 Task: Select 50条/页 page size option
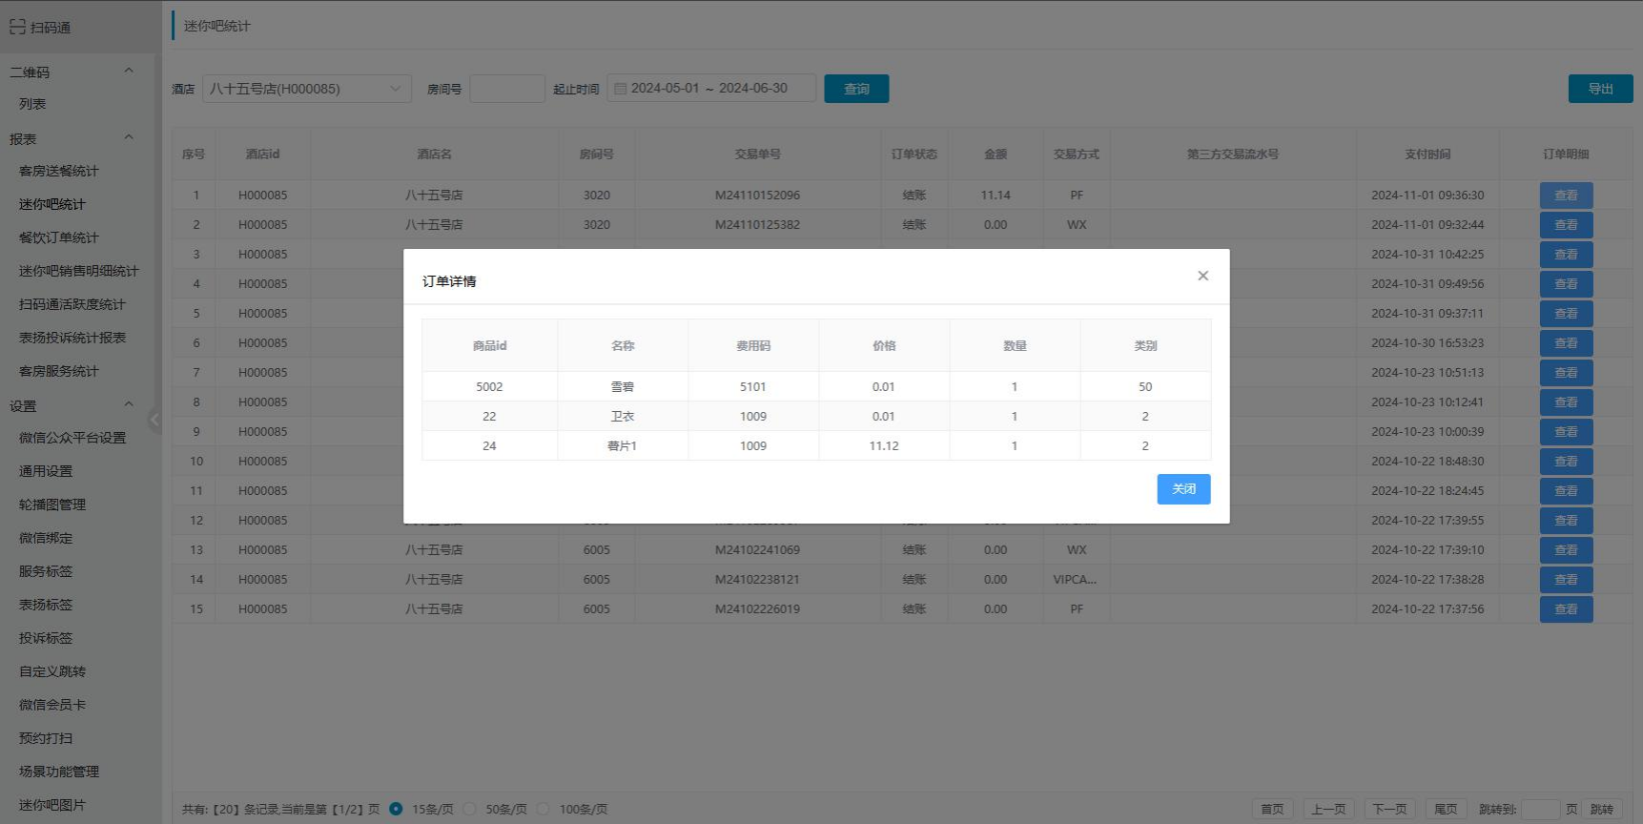[x=469, y=809]
